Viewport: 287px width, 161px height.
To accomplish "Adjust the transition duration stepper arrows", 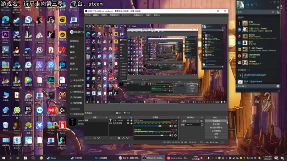I will click(x=202, y=125).
